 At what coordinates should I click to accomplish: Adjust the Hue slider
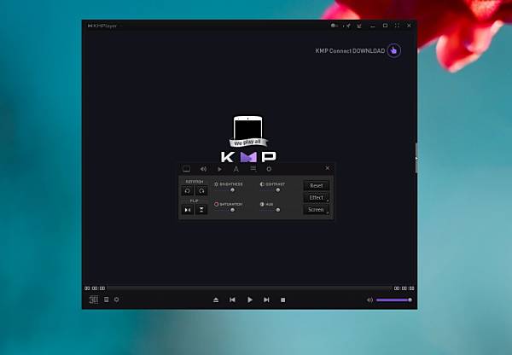277,210
